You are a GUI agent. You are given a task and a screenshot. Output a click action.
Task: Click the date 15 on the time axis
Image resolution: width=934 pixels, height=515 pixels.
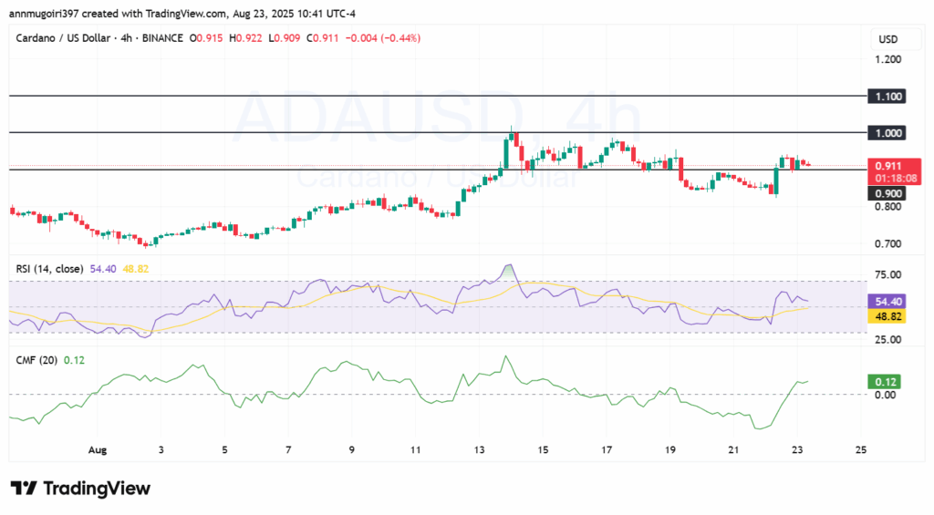click(x=543, y=450)
